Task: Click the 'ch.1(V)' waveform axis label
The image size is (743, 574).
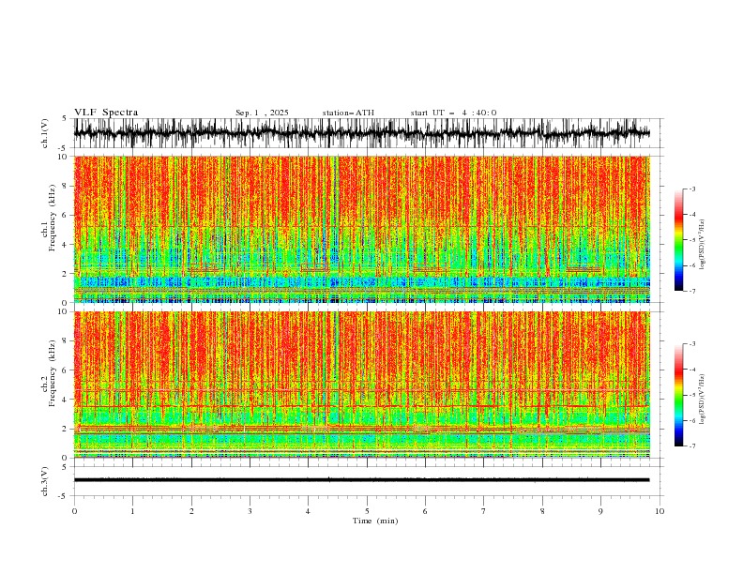Action: tap(45, 133)
